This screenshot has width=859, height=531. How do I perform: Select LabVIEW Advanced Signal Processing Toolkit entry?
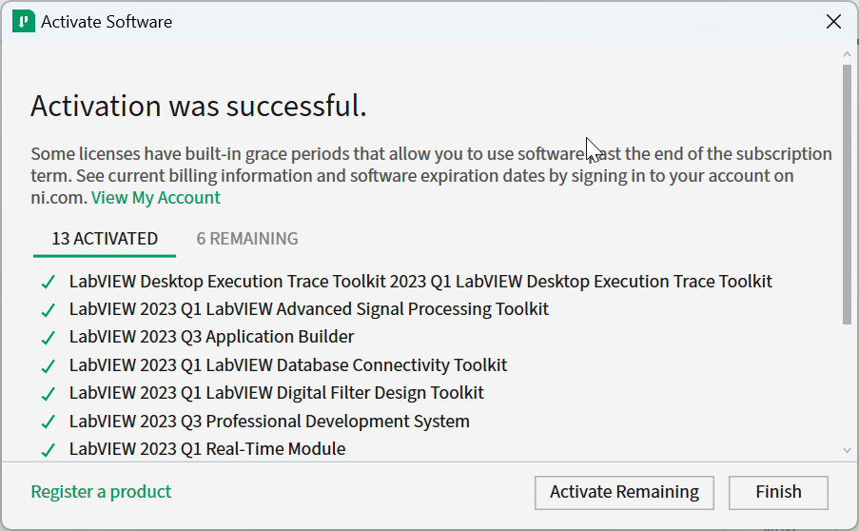pyautogui.click(x=308, y=309)
